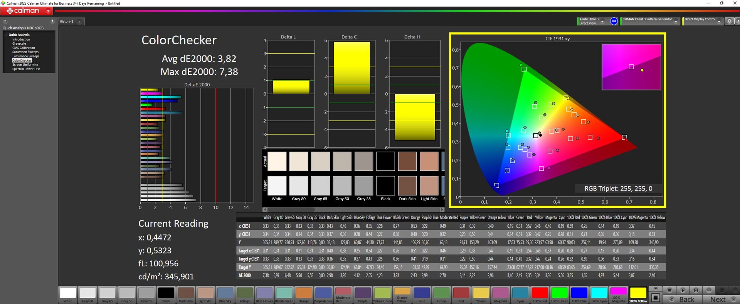Expand the Direct Display Control dropdown

click(x=719, y=22)
